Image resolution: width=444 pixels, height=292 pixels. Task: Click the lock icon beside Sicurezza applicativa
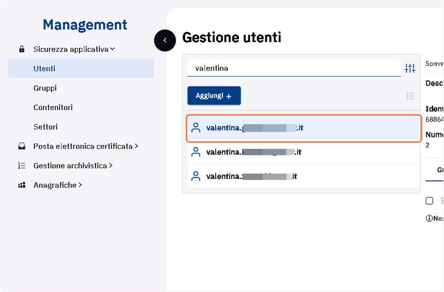click(22, 49)
